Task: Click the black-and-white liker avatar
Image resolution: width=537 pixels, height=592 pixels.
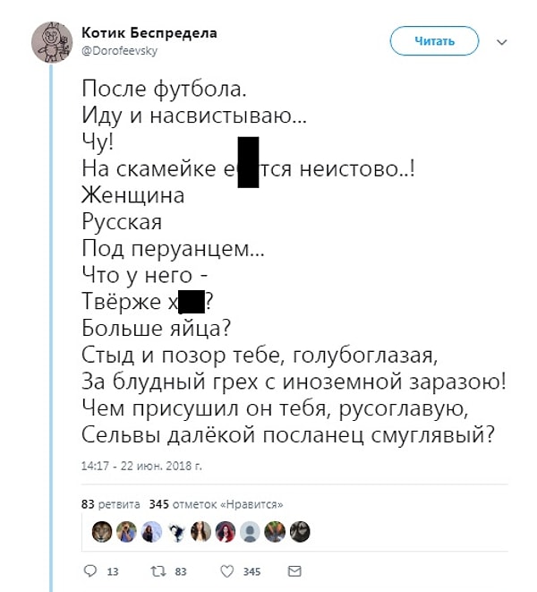Action: click(x=176, y=531)
